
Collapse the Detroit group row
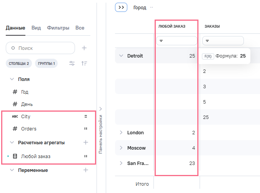(121, 56)
